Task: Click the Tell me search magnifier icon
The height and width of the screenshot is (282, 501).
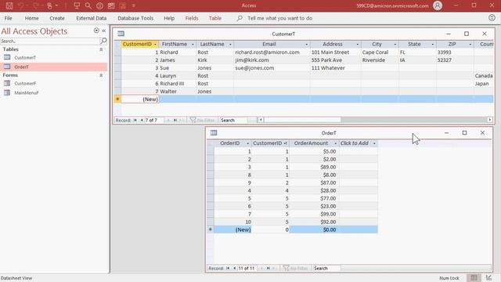Action: coord(240,18)
